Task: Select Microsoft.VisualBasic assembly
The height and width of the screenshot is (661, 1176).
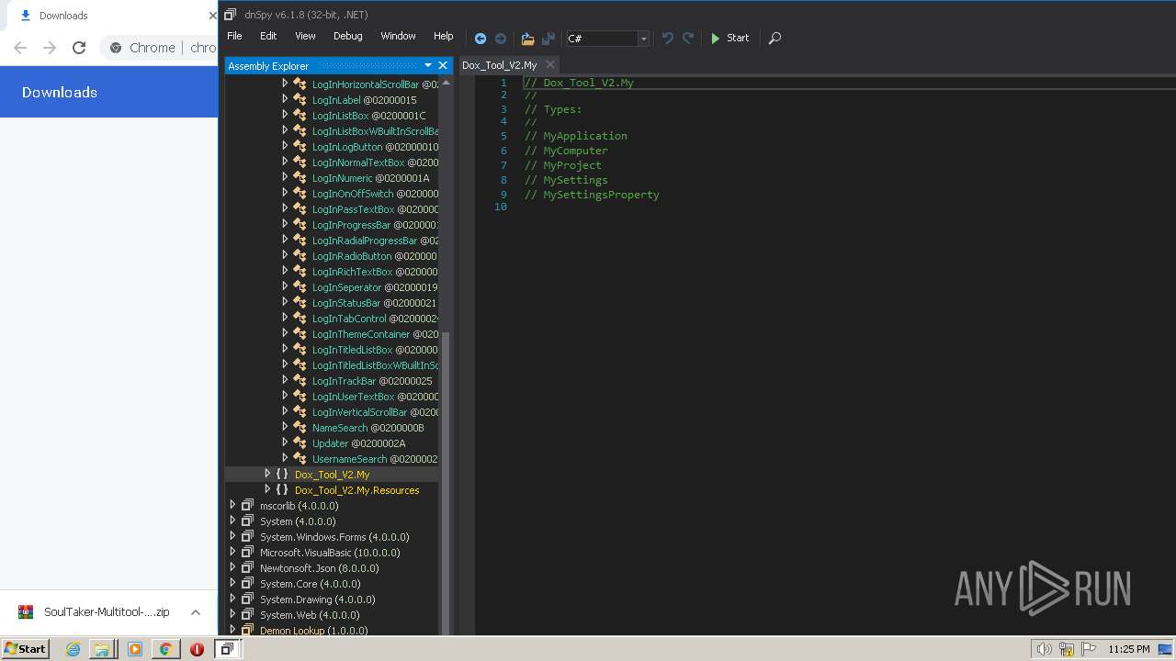Action: [x=330, y=553]
